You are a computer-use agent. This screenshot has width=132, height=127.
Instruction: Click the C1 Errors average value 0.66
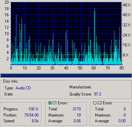[x=77, y=121]
